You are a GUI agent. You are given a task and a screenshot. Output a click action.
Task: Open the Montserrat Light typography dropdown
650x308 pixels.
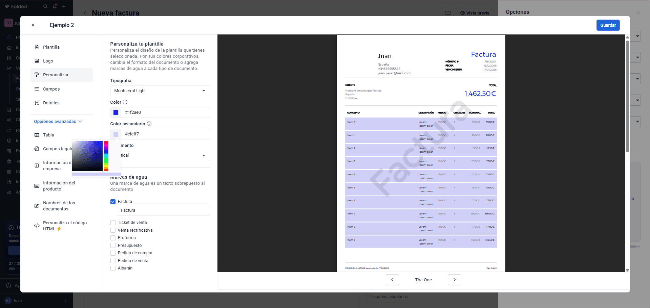click(160, 91)
